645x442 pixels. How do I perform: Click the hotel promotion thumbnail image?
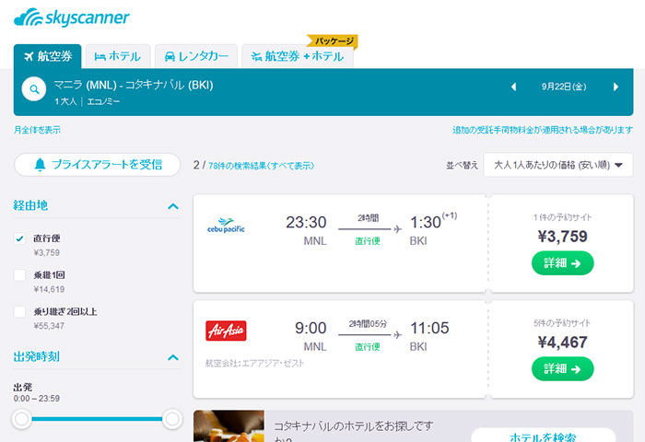click(x=229, y=426)
